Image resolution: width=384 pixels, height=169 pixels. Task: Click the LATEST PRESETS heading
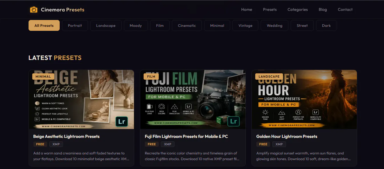point(55,58)
